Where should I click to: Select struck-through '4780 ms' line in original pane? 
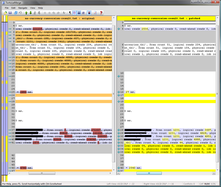64,168
